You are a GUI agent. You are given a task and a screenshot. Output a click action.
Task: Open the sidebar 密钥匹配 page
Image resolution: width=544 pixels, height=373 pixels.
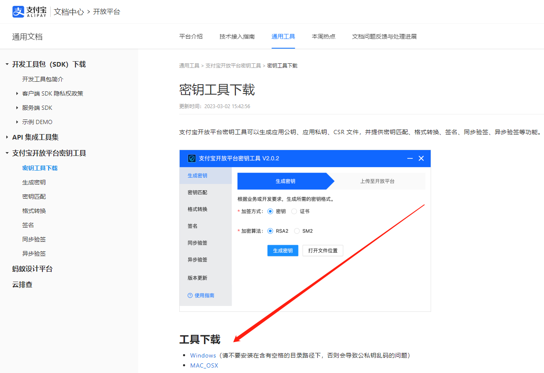[x=34, y=197]
